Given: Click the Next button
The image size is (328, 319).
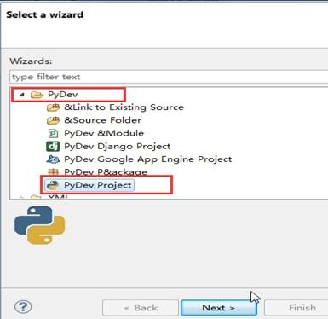Looking at the screenshot, I should [218, 308].
